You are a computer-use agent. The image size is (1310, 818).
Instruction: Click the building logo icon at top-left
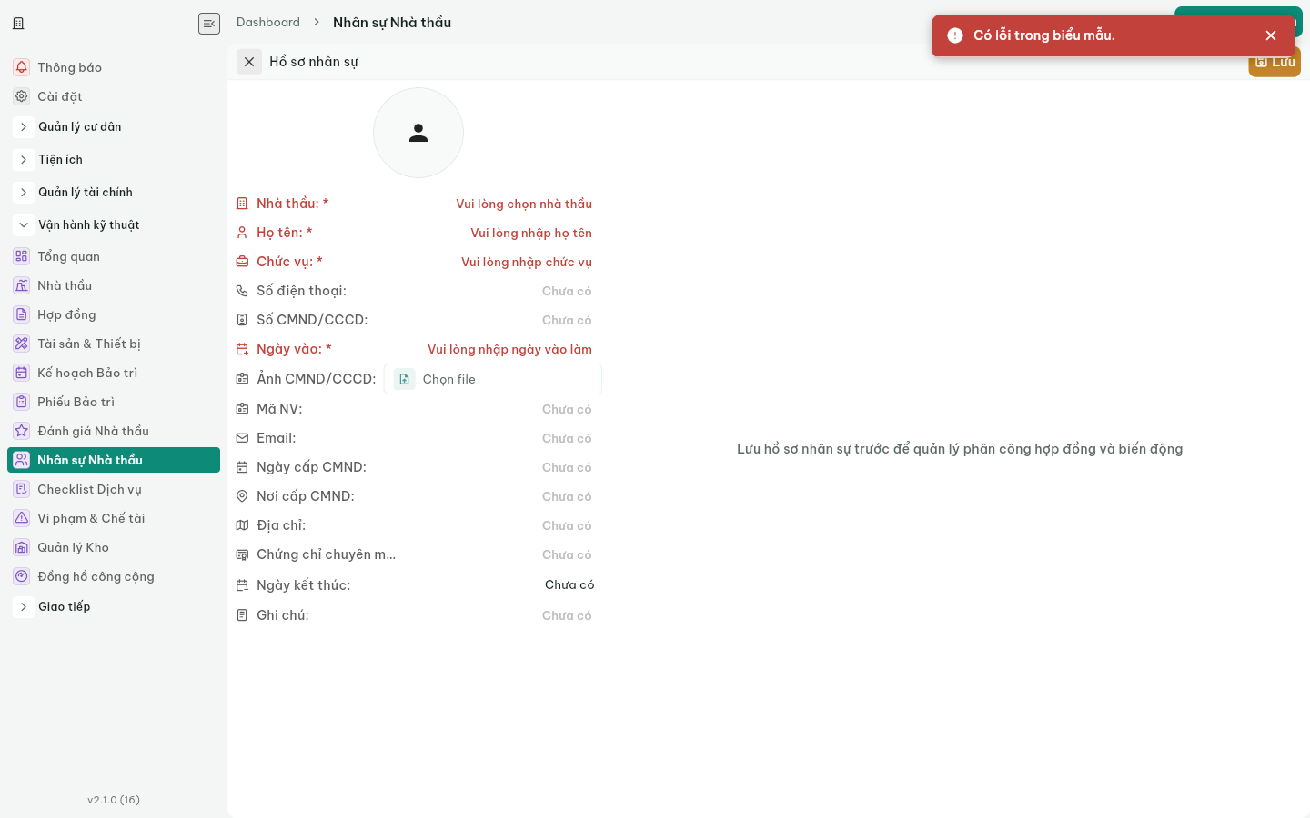(18, 24)
